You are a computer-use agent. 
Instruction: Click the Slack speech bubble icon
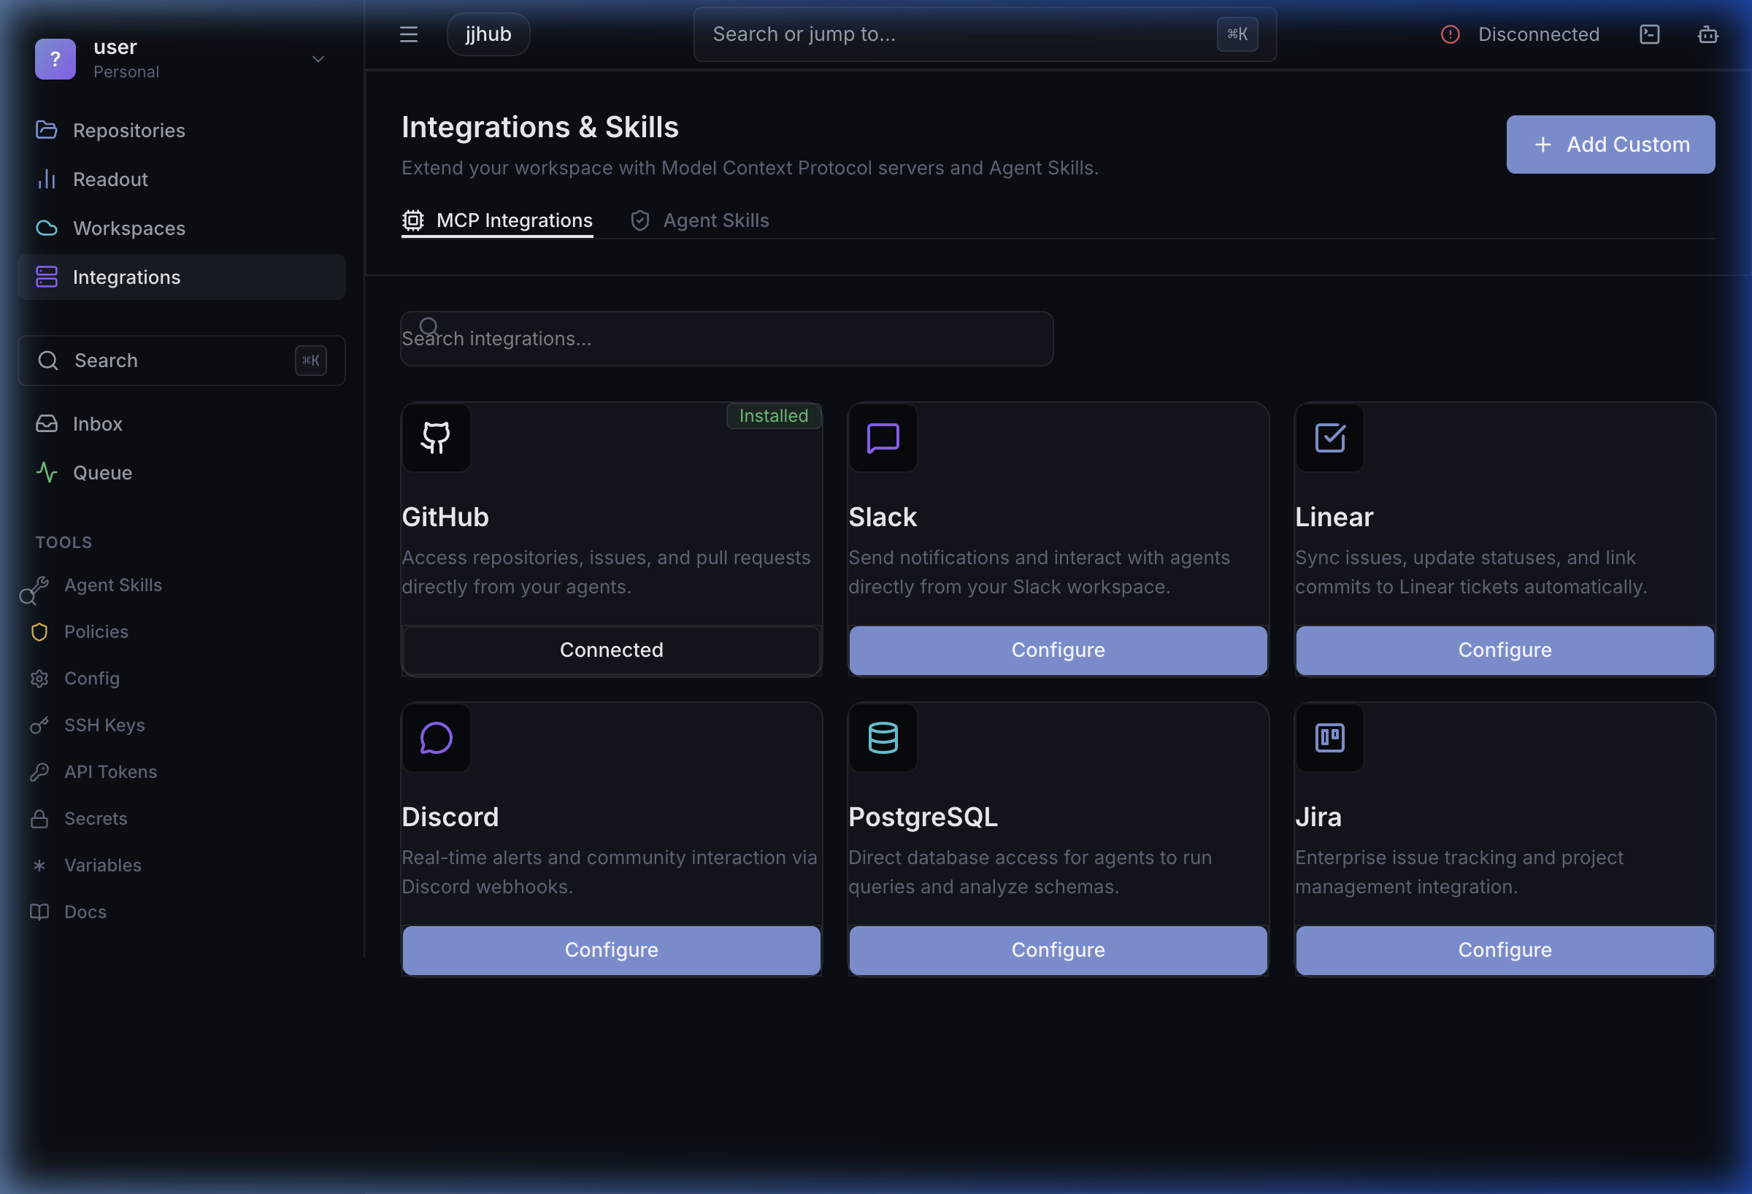pyautogui.click(x=882, y=438)
